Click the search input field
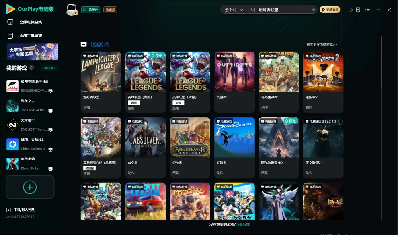 coord(285,10)
